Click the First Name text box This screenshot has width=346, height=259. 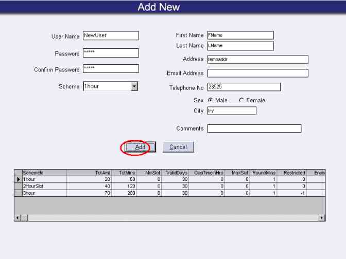point(240,35)
